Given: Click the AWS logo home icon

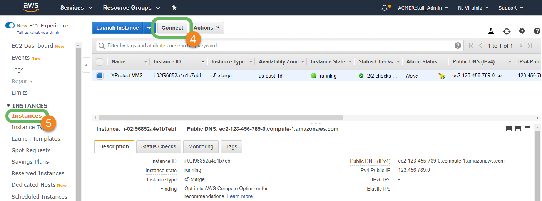Looking at the screenshot, I should [x=31, y=7].
